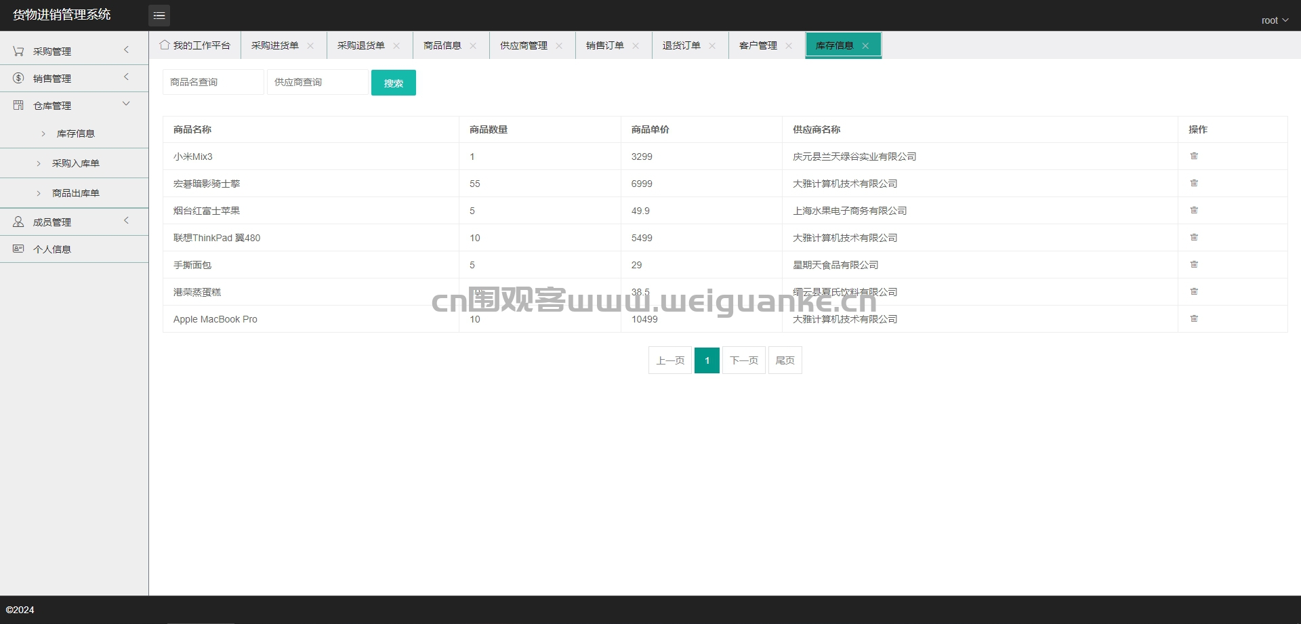Screen dimensions: 1301x624
Task: Expand the 销售管理 menu chevron
Action: [x=126, y=77]
